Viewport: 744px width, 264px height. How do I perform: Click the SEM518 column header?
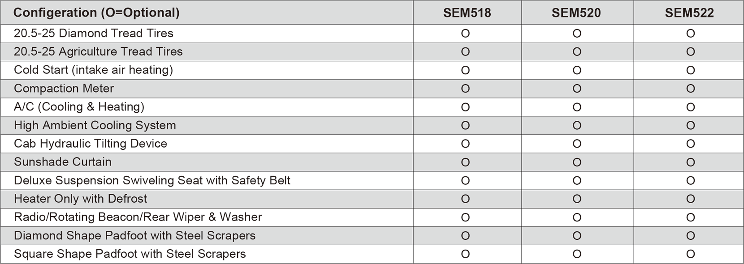[x=467, y=13]
